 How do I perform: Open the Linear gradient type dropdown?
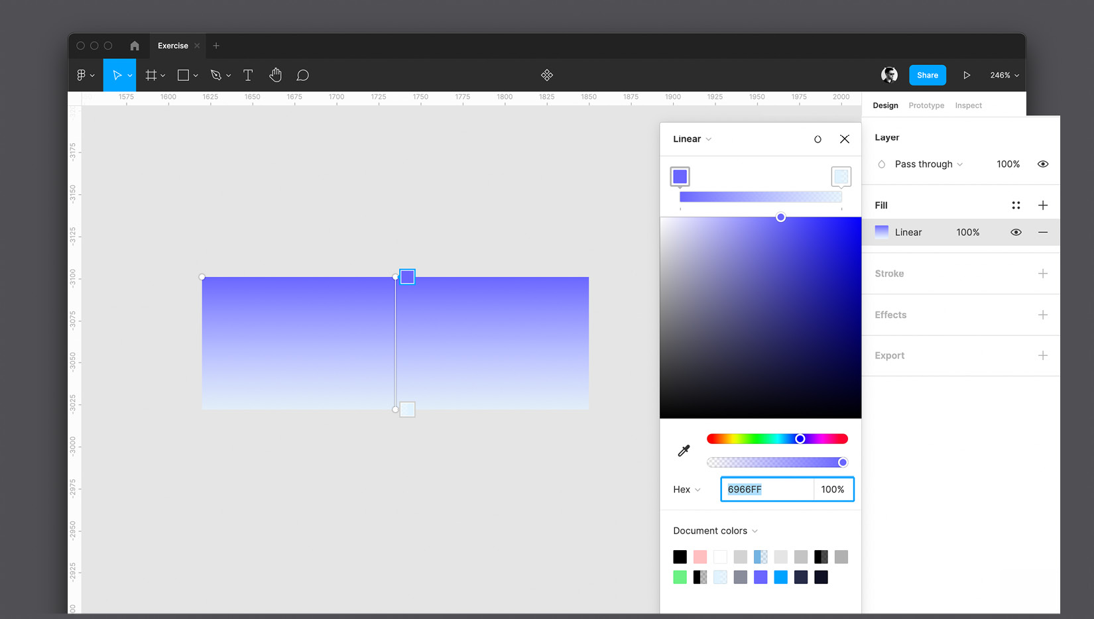692,139
